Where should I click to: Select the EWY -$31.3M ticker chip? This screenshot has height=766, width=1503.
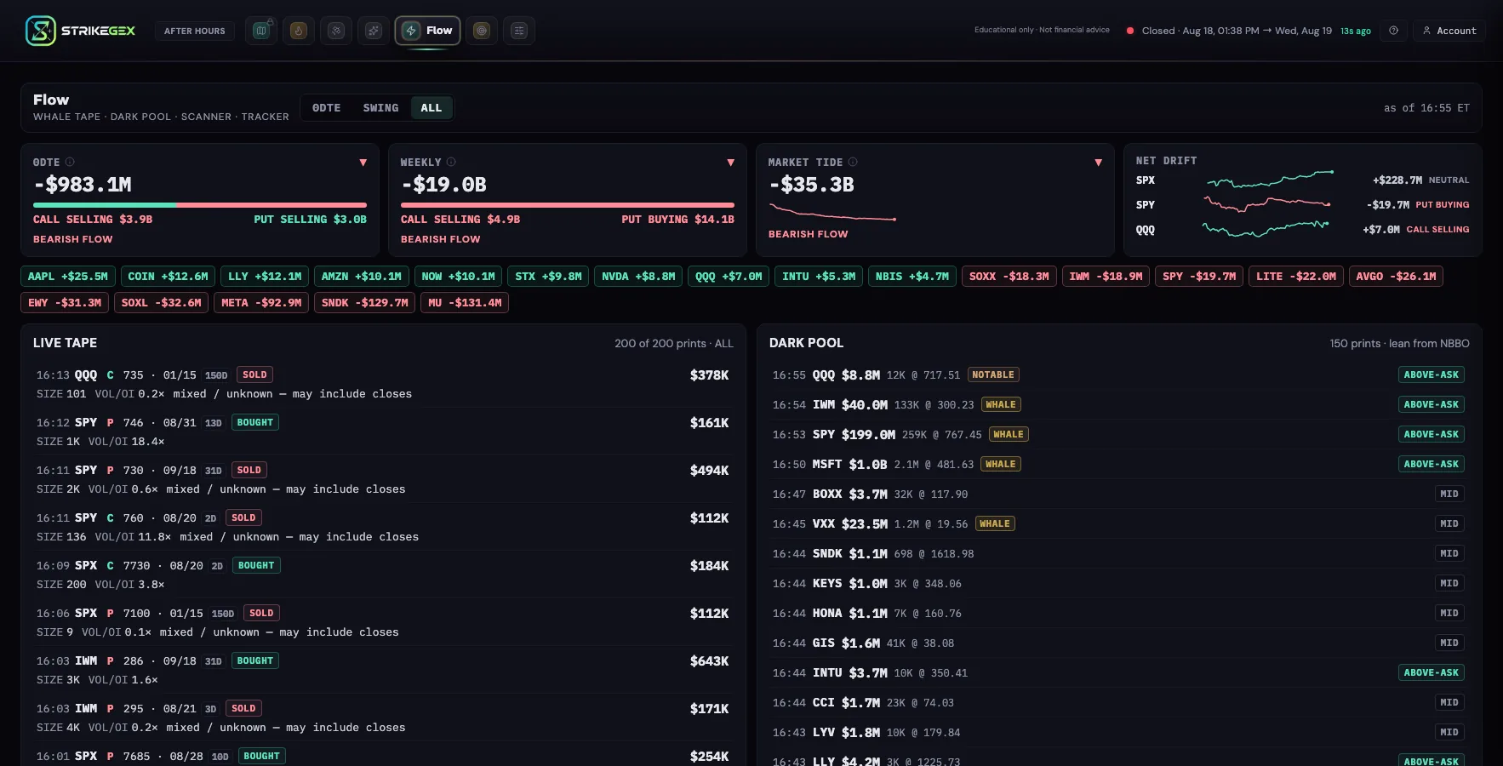pos(65,303)
